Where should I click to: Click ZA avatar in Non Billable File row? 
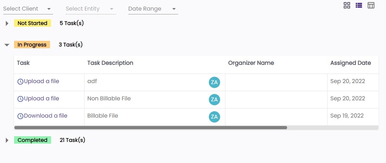[x=214, y=100]
